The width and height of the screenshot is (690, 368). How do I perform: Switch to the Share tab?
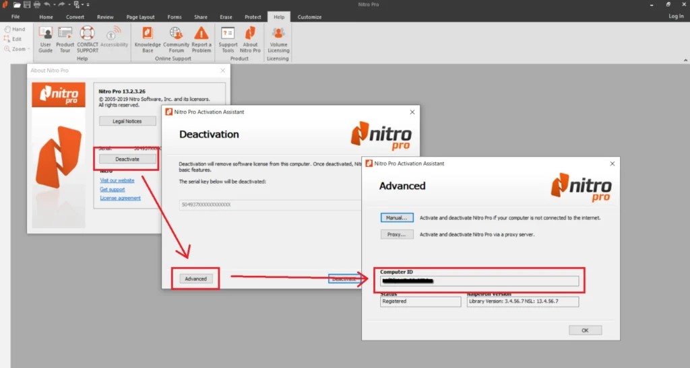pos(201,17)
